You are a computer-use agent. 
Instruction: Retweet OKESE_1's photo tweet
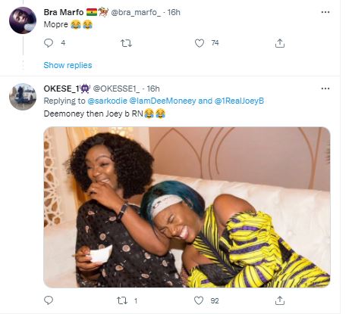click(122, 300)
